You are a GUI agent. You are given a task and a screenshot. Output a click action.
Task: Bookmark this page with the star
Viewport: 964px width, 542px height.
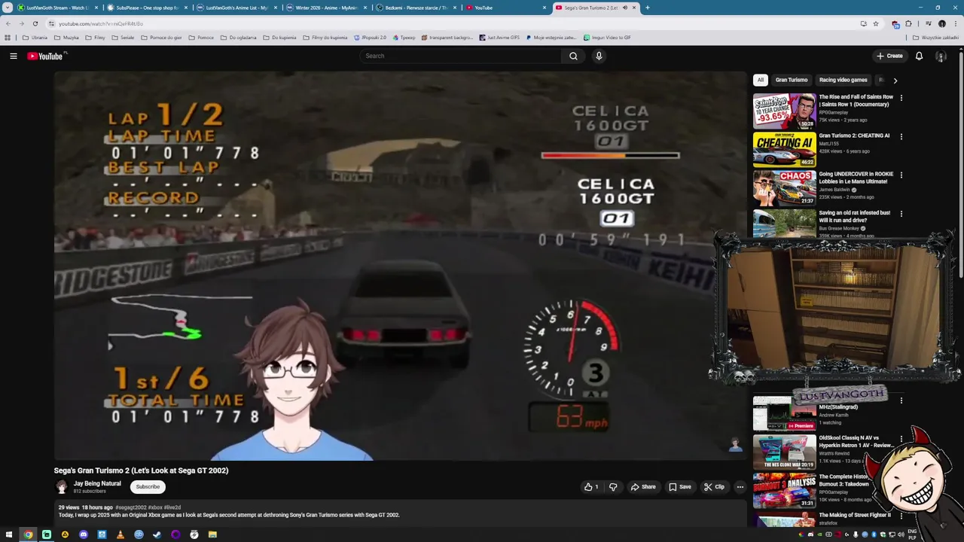coord(876,23)
